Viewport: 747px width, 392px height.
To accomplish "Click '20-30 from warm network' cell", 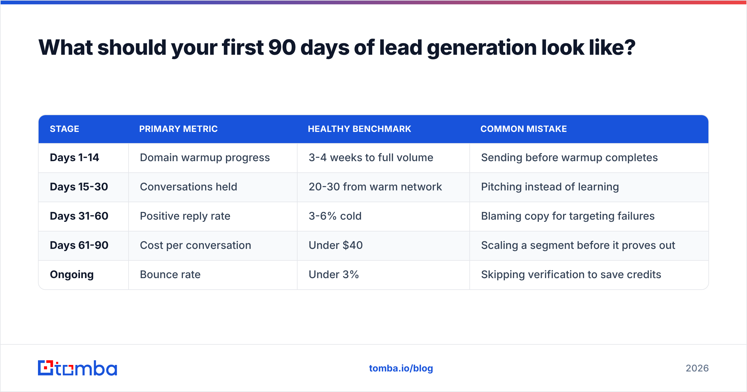I will [x=383, y=187].
